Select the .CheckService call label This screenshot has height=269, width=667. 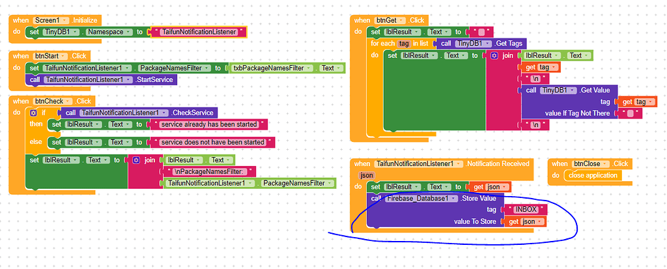coord(192,113)
